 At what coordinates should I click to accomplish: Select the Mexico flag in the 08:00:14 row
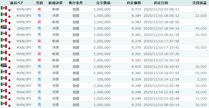(4, 103)
